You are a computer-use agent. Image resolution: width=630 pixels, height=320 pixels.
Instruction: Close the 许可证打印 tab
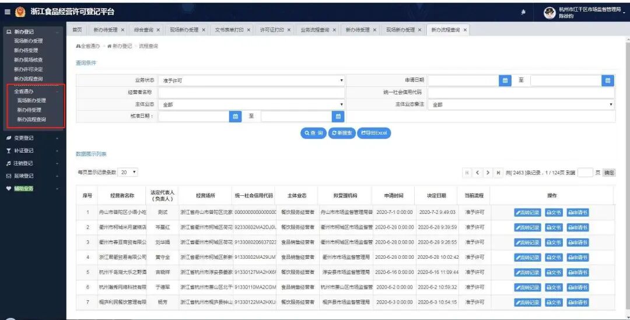(x=289, y=30)
